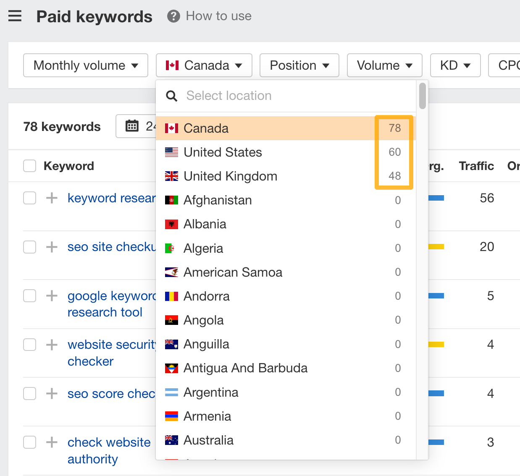This screenshot has width=520, height=476.
Task: Open the hamburger navigation menu
Action: [15, 16]
